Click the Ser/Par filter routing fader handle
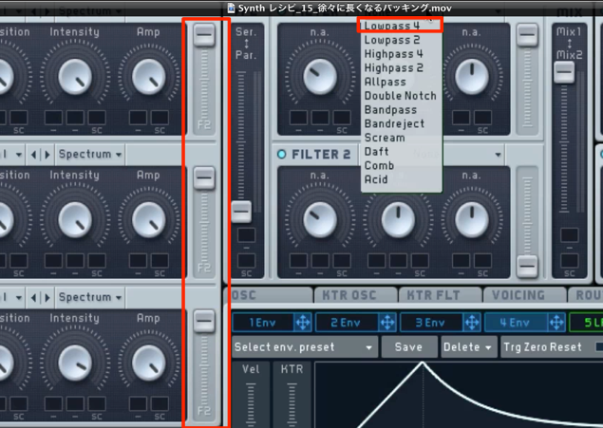The width and height of the screenshot is (603, 428). point(241,212)
